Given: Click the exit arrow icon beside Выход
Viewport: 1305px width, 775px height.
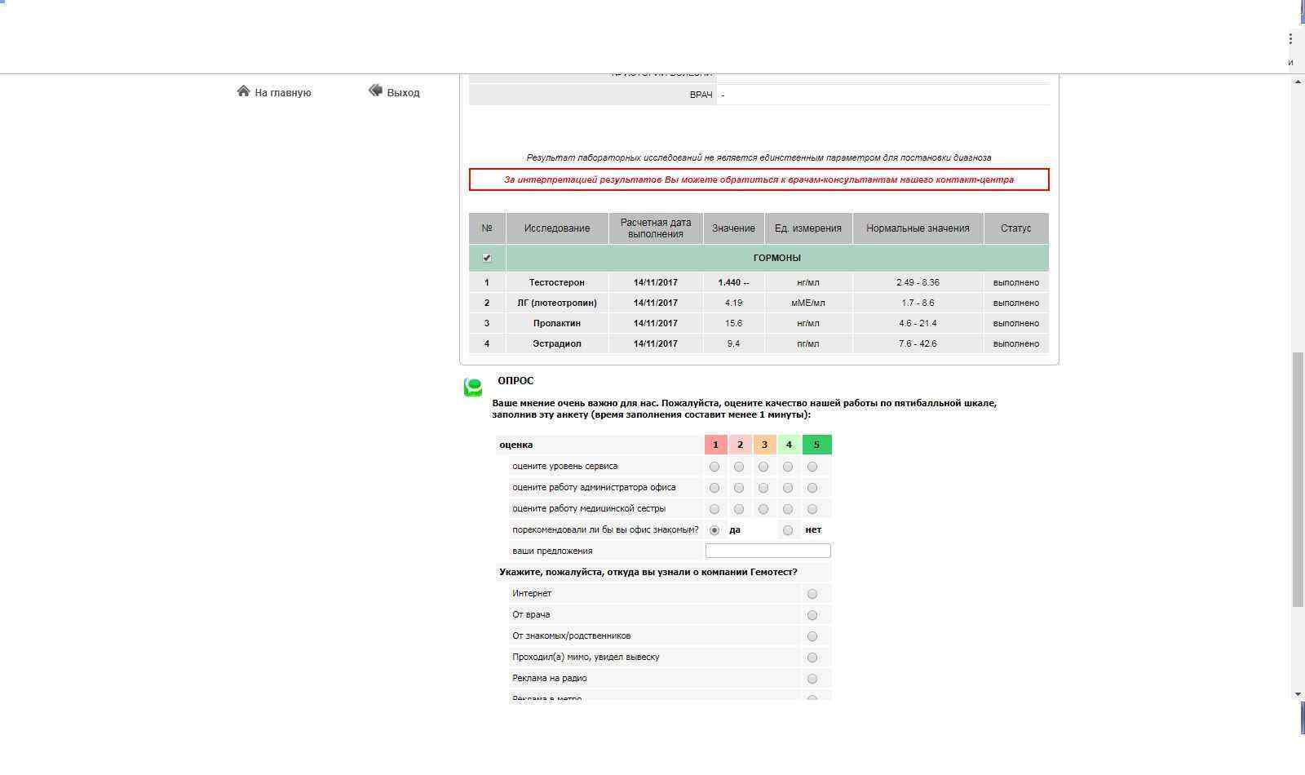Looking at the screenshot, I should click(x=375, y=91).
